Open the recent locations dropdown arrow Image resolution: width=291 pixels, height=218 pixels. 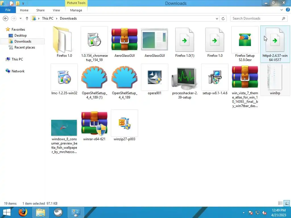pyautogui.click(x=20, y=18)
